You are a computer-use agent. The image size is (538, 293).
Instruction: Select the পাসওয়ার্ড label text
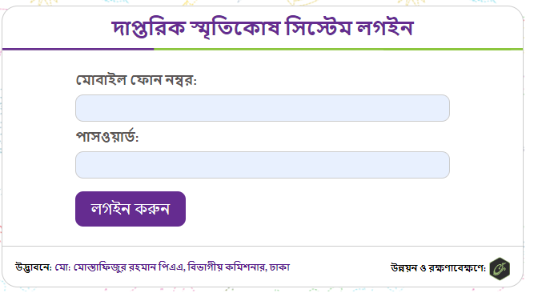tap(107, 137)
